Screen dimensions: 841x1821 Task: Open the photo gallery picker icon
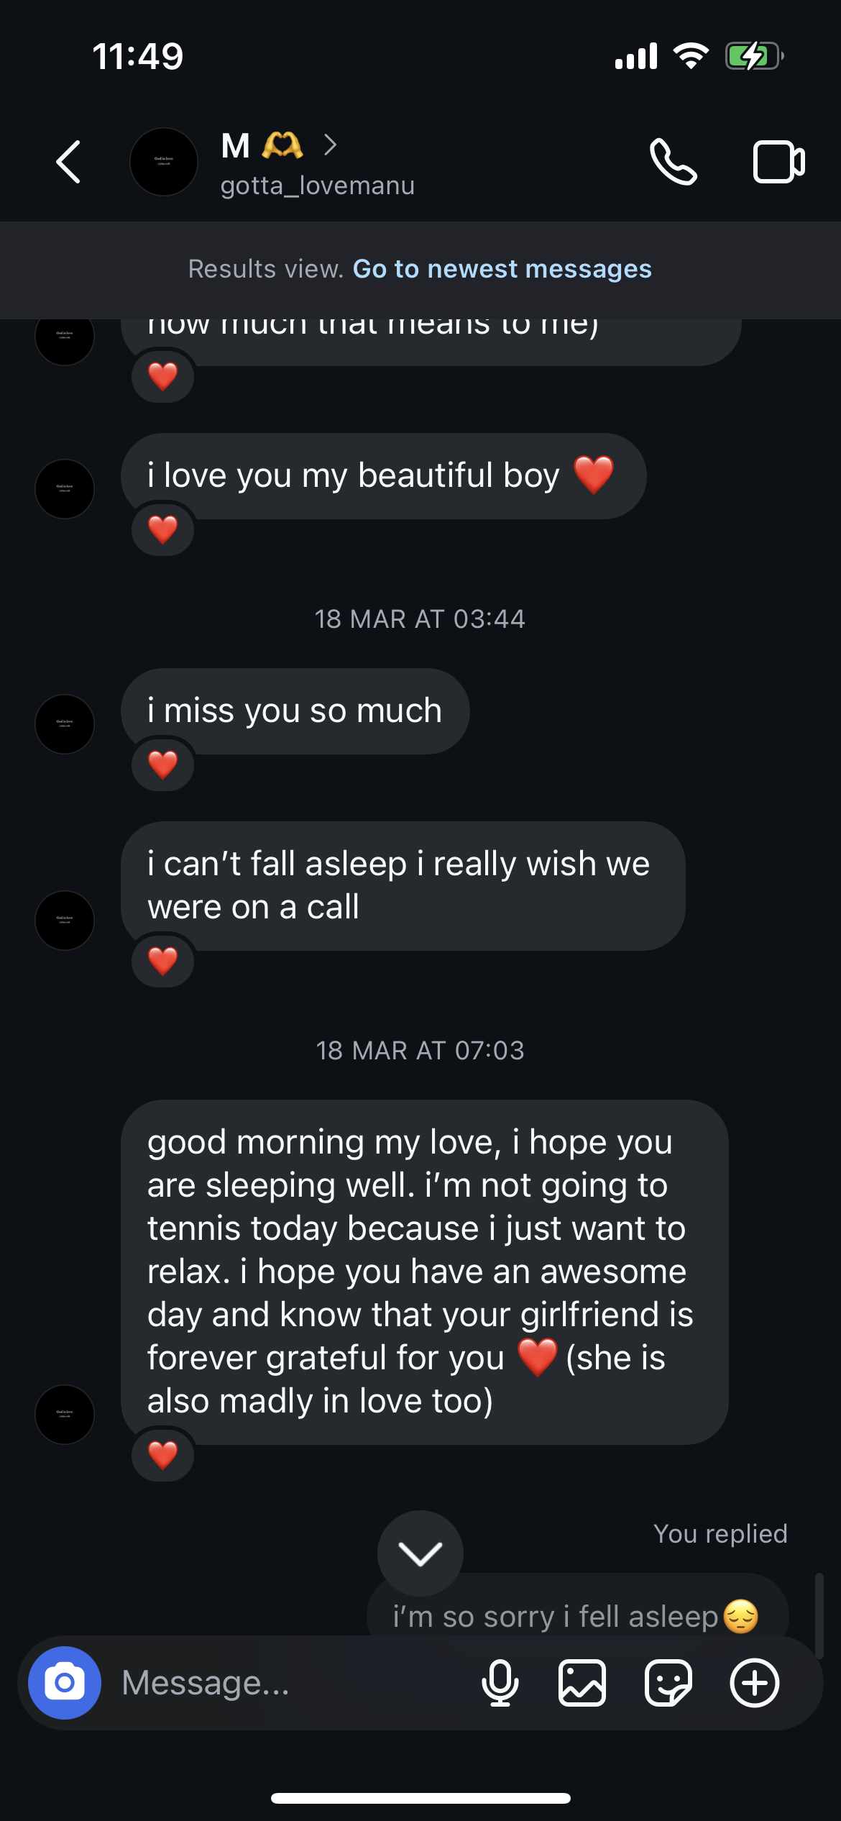click(x=582, y=1682)
